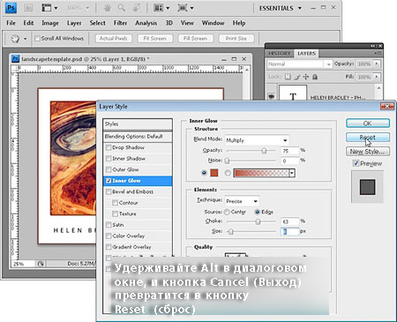Image resolution: width=397 pixels, height=322 pixels.
Task: Select the Hand tool in application bar
Action: 107,8
